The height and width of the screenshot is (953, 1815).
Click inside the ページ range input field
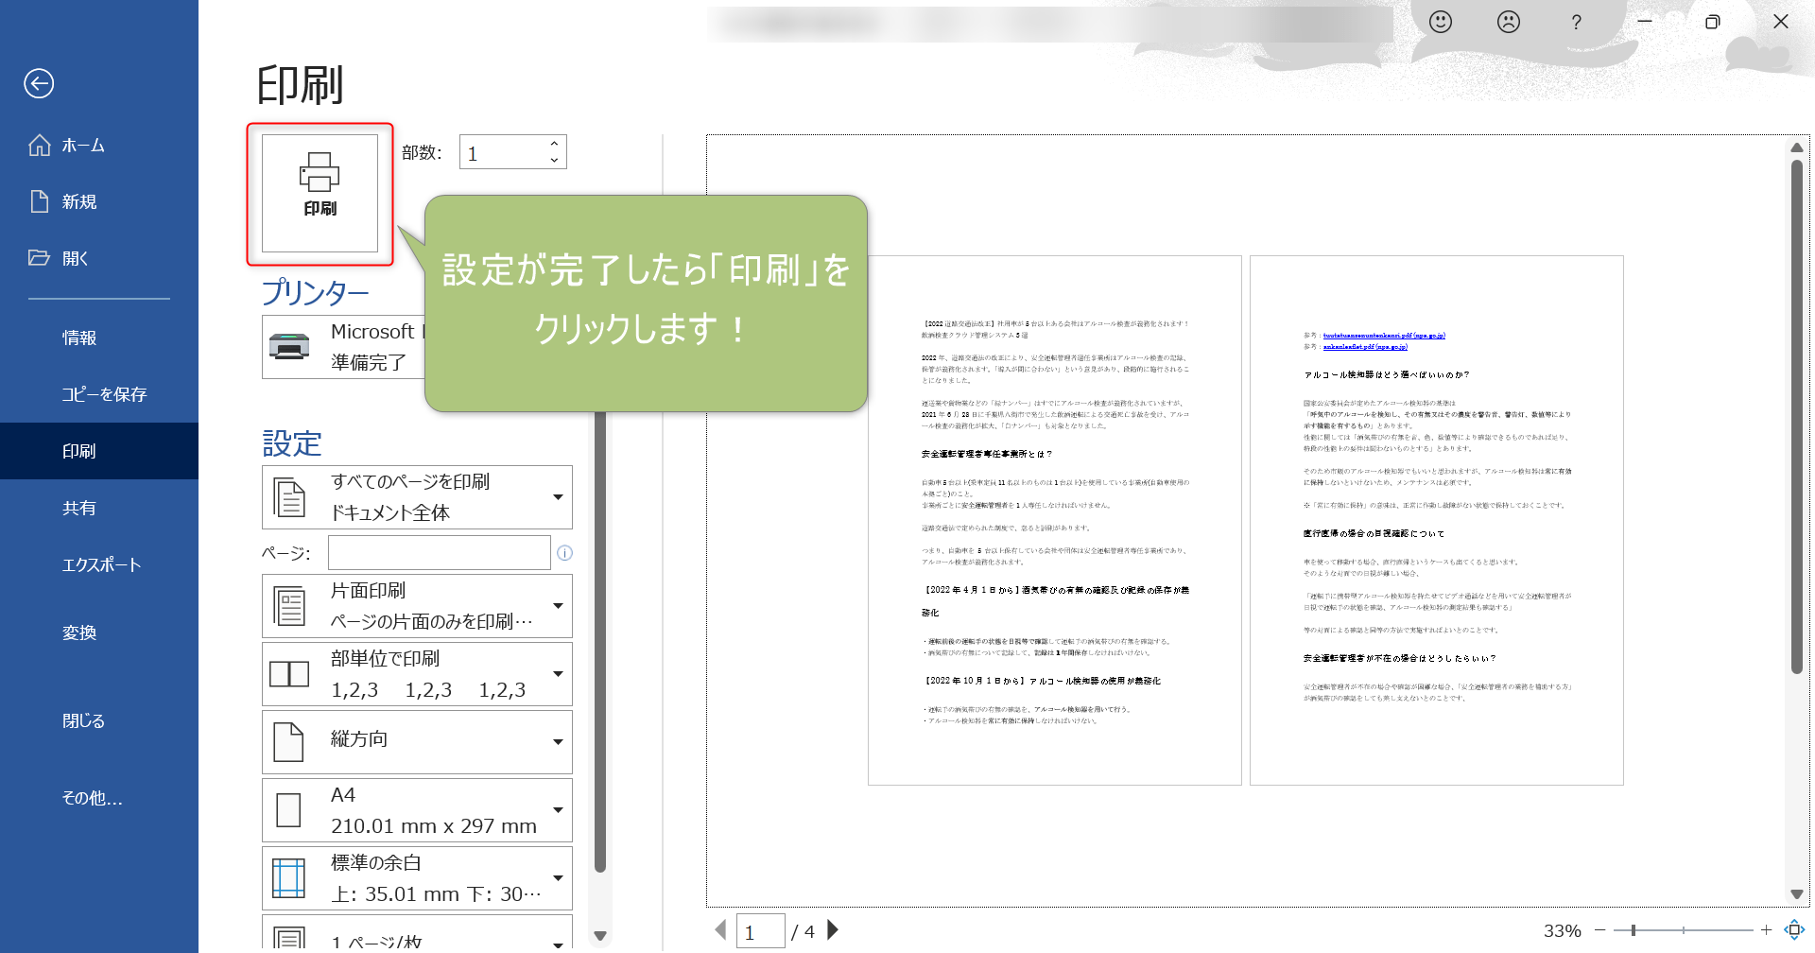[439, 552]
